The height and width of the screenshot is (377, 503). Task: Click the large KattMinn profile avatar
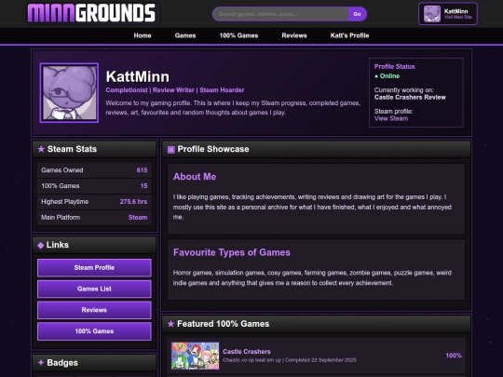[x=69, y=93]
